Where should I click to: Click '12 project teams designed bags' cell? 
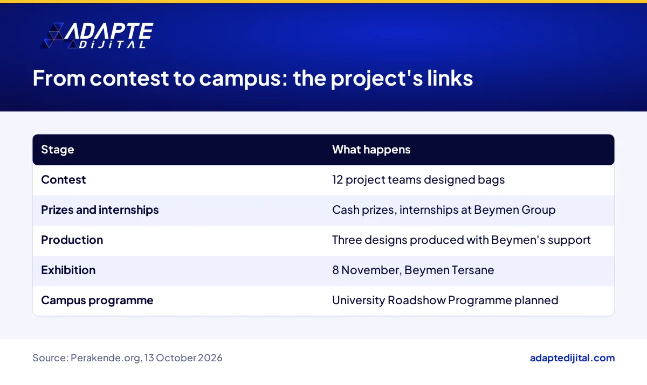[418, 180]
